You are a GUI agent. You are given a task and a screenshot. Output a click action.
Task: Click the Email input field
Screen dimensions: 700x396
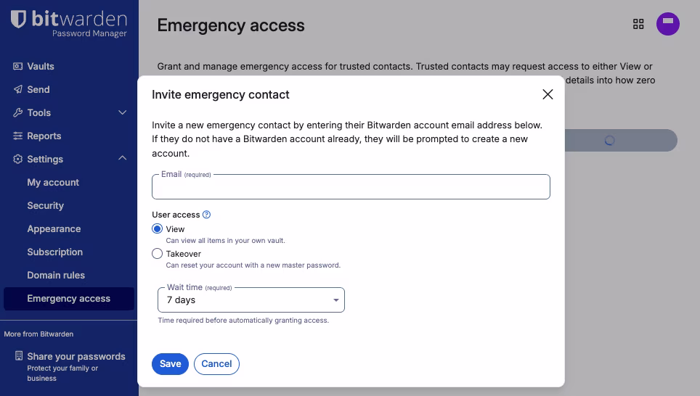pyautogui.click(x=351, y=188)
